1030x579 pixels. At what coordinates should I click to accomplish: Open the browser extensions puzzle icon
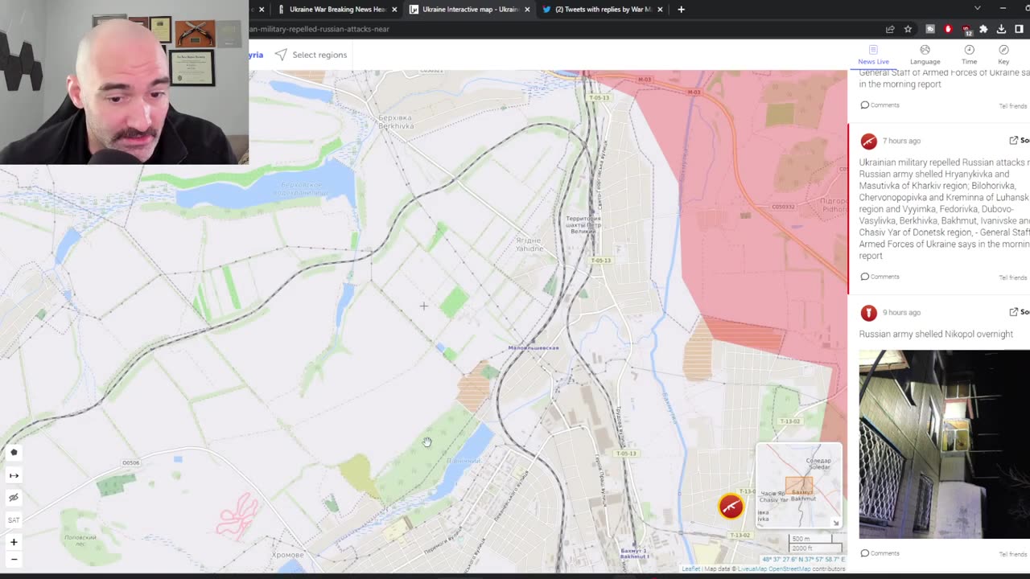coord(983,29)
